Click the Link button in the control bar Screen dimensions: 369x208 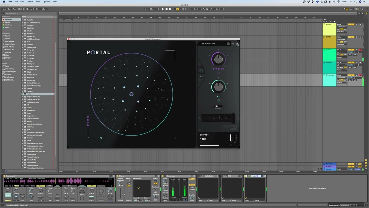[4, 9]
